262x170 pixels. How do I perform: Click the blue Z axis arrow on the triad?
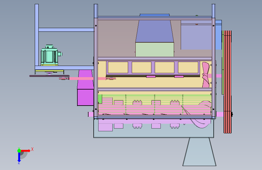tap(19, 157)
